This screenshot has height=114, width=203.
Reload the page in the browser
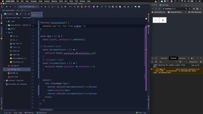[x=159, y=9]
